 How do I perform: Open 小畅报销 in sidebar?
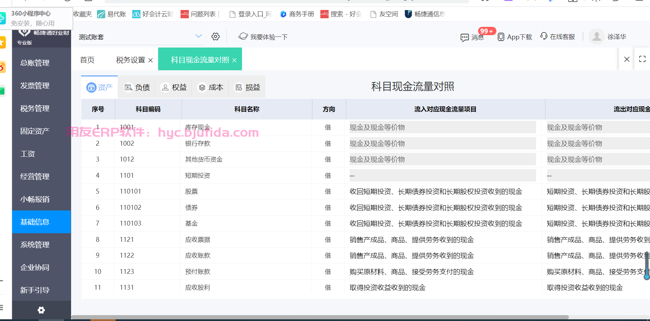coord(41,199)
